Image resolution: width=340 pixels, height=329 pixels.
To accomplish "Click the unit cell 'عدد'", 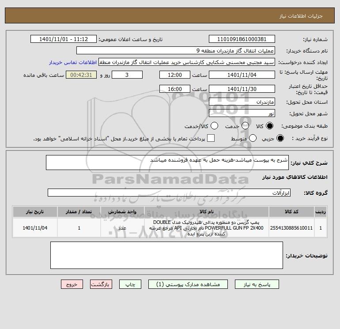I will (x=122, y=228).
